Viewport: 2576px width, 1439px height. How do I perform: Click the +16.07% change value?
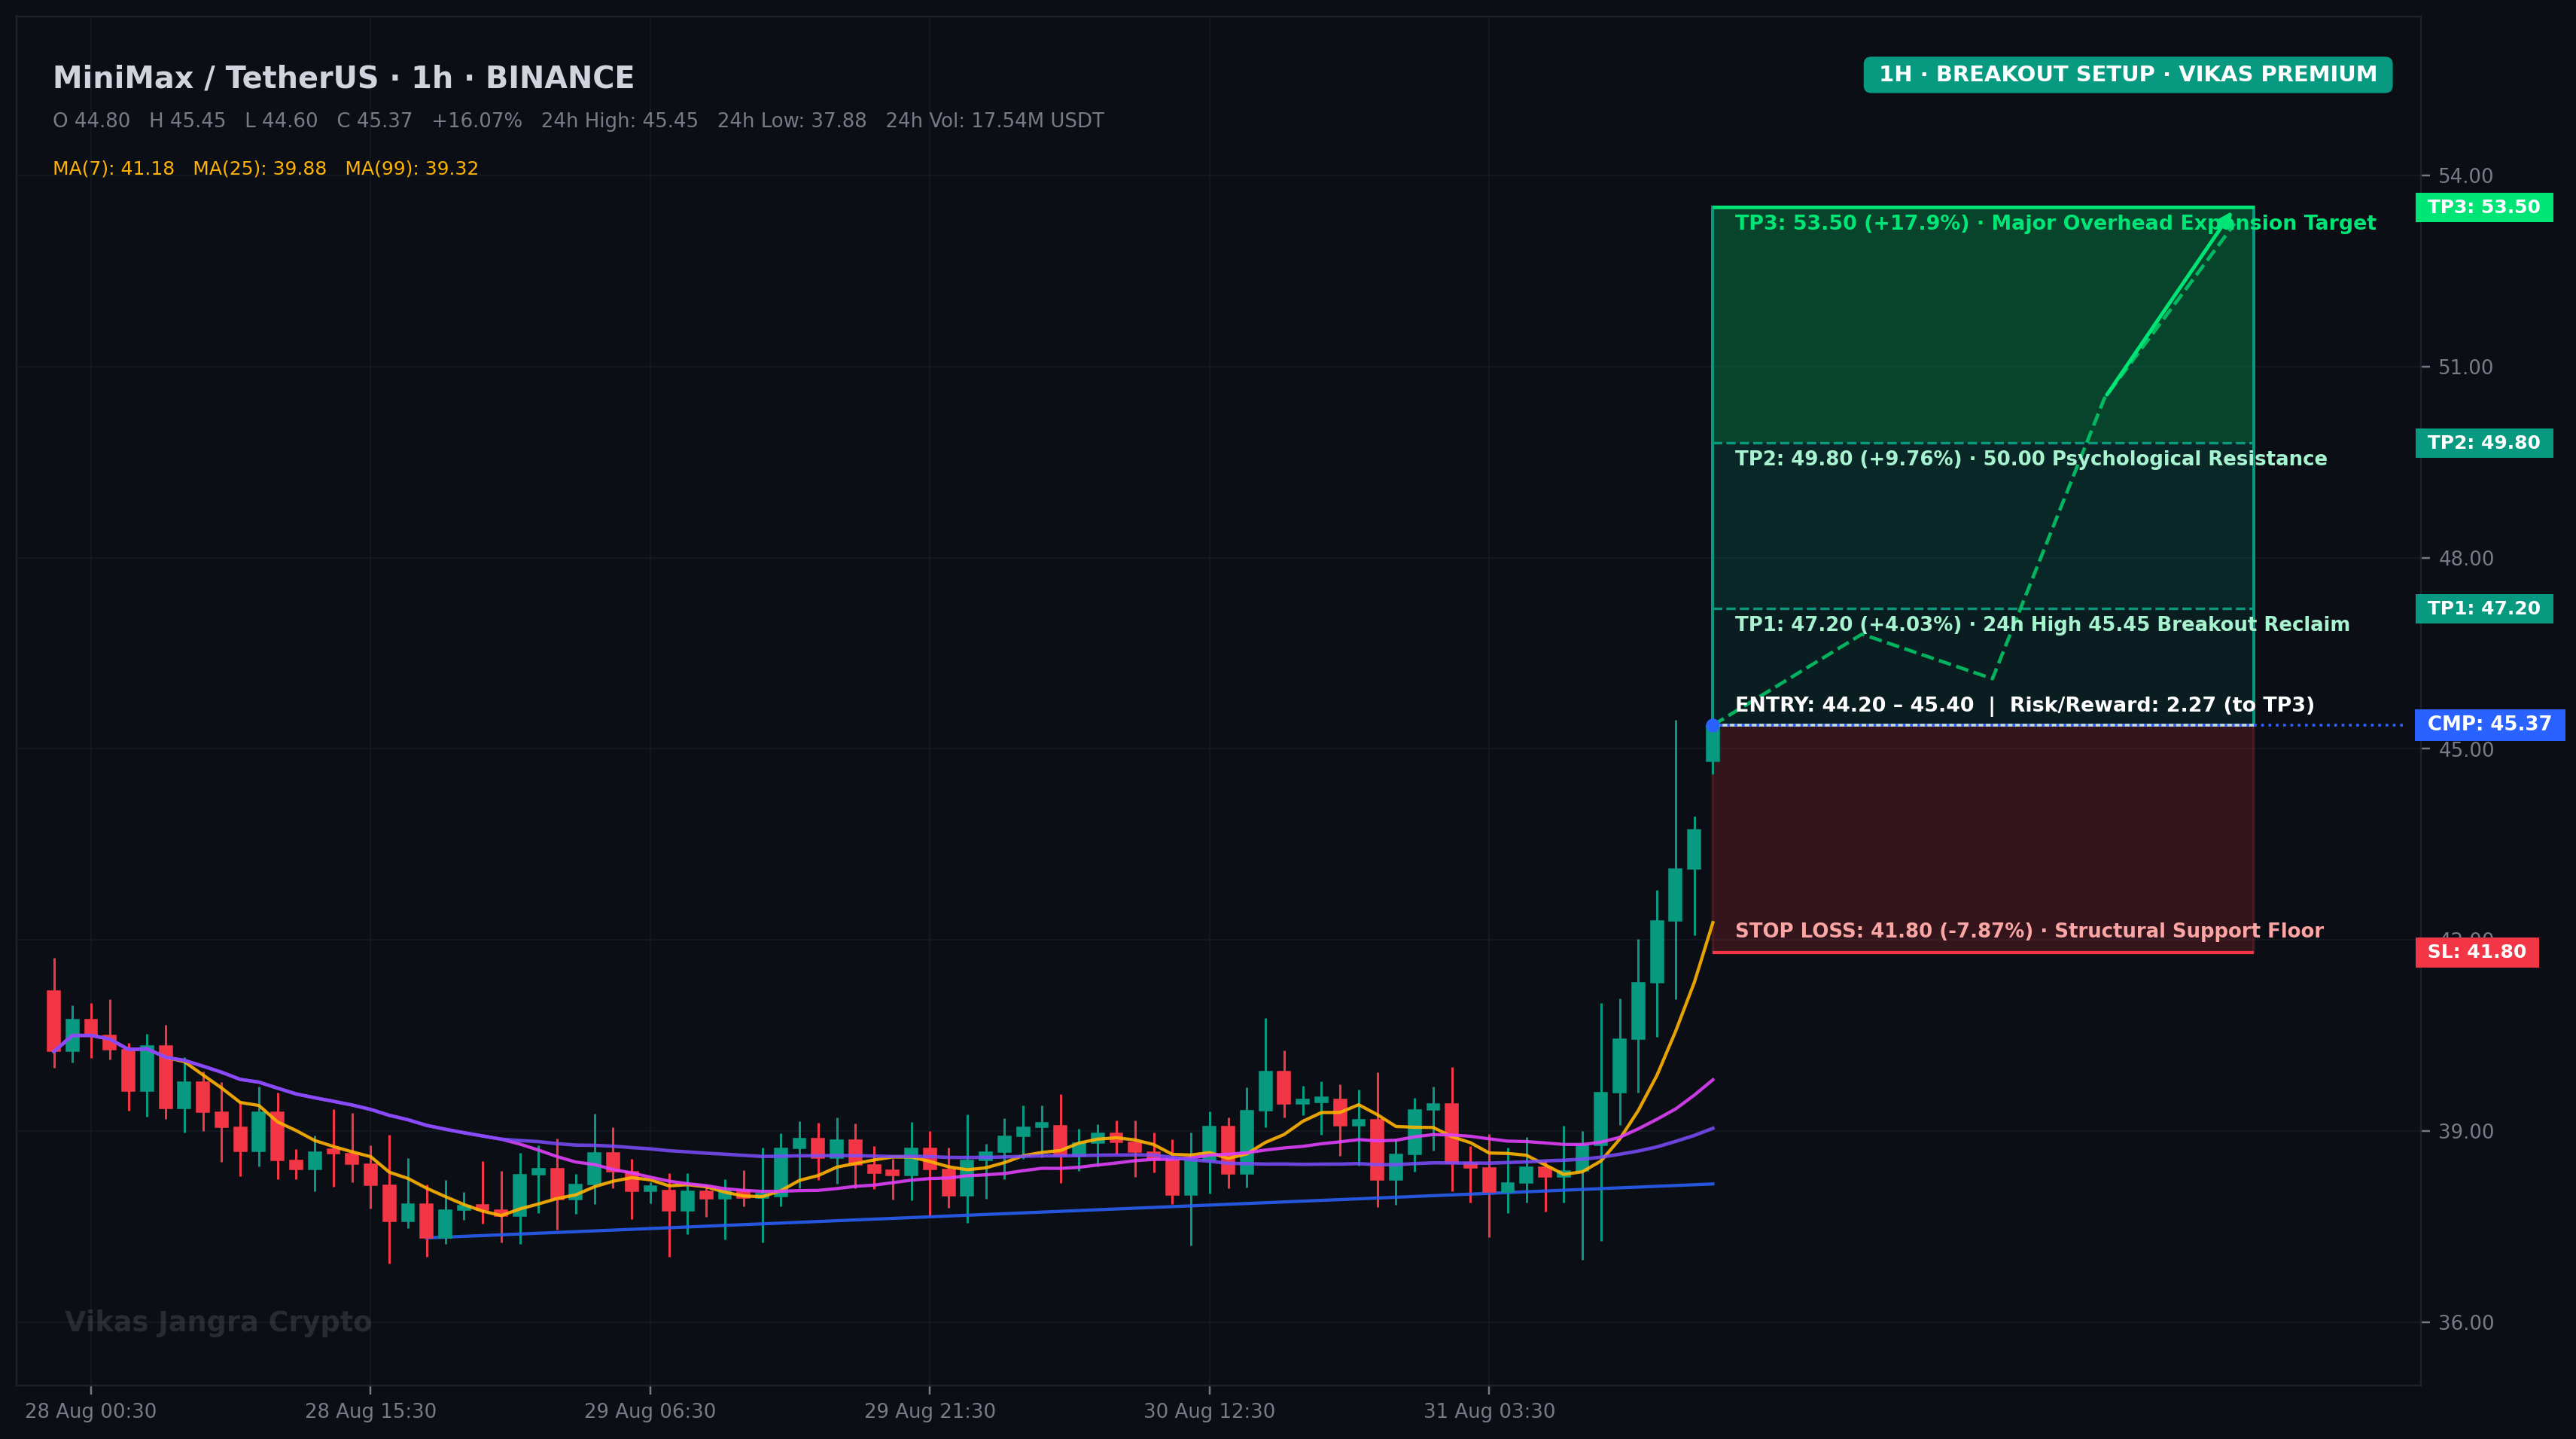click(476, 121)
